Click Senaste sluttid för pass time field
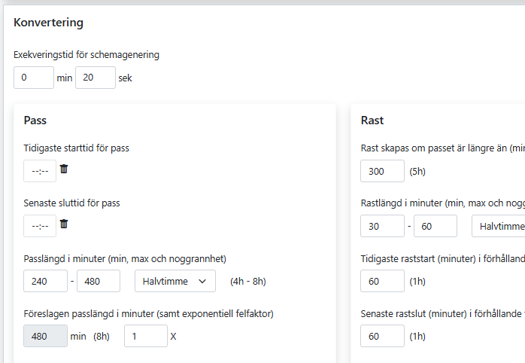Viewport: 525px width, 363px height. pos(40,226)
